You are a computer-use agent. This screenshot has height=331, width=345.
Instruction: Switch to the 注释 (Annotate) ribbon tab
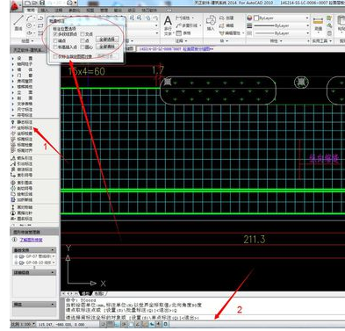pos(59,10)
